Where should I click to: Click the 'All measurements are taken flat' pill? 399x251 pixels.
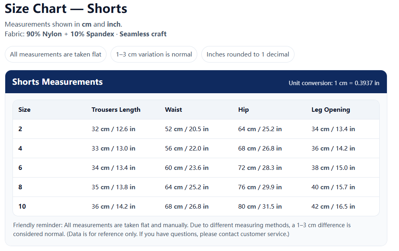pos(56,54)
